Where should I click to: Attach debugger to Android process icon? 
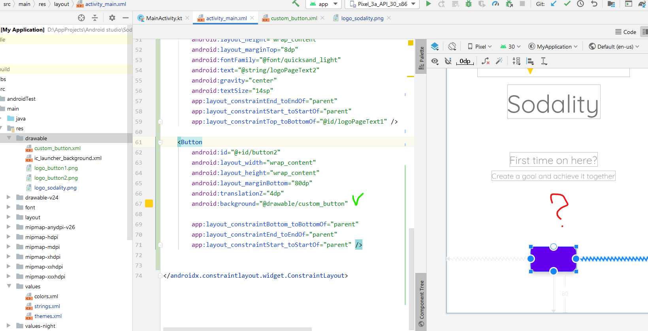(509, 4)
